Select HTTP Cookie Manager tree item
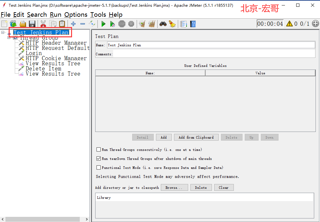The width and height of the screenshot is (320, 222). pos(56,58)
